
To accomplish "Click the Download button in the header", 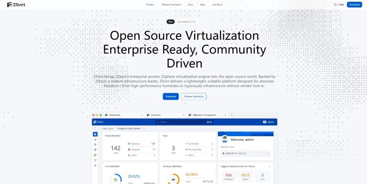I will coord(354,5).
